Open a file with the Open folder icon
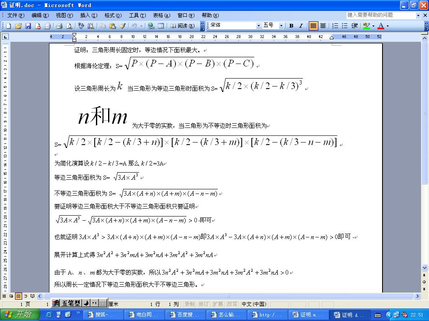Viewport: 429px width, 321px height. pos(18,26)
